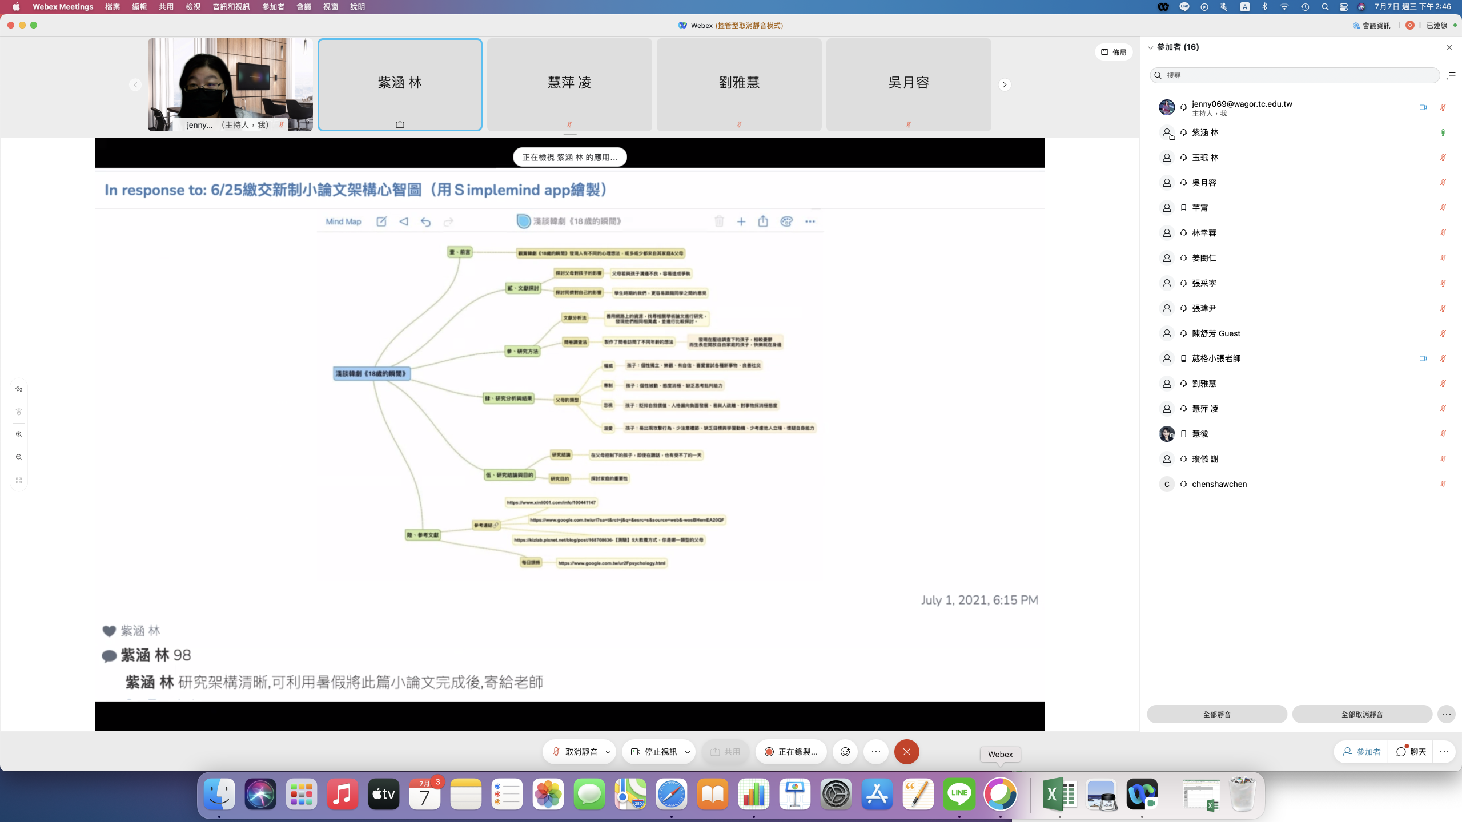
Task: Expand audio options arrow beside 取消靜音
Action: 608,752
